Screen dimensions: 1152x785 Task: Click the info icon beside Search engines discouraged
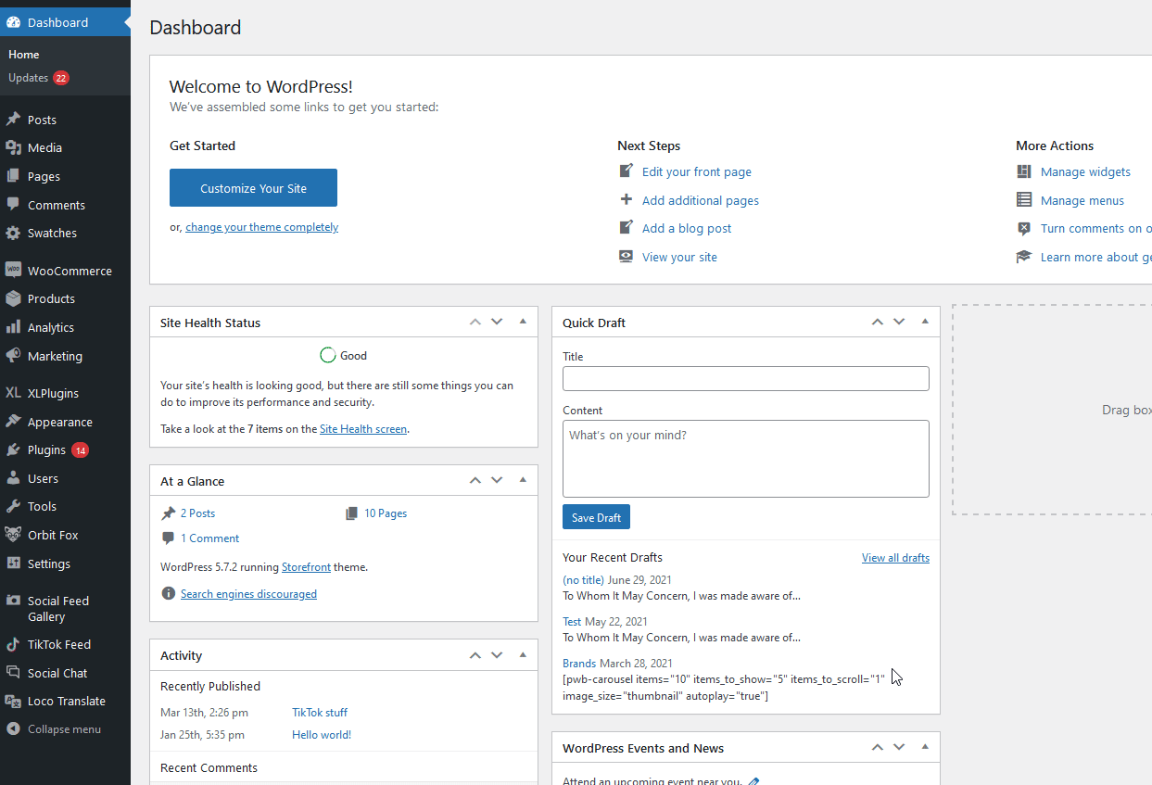click(x=168, y=594)
